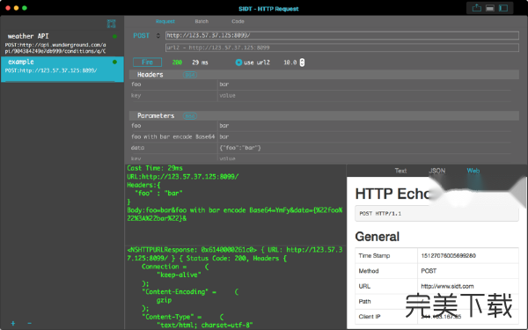Click the 'gzip' text in response log
Viewport: 528px width, 330px height.
coord(164,300)
